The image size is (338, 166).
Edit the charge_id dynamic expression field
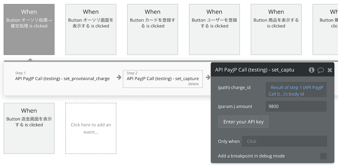[296, 90]
